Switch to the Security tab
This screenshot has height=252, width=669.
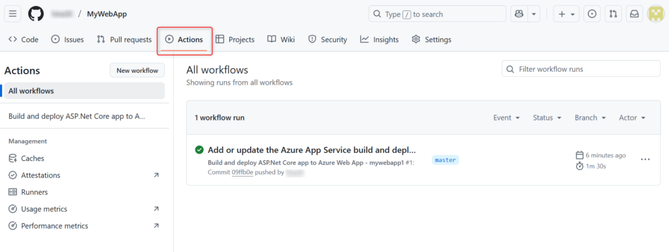tap(328, 40)
